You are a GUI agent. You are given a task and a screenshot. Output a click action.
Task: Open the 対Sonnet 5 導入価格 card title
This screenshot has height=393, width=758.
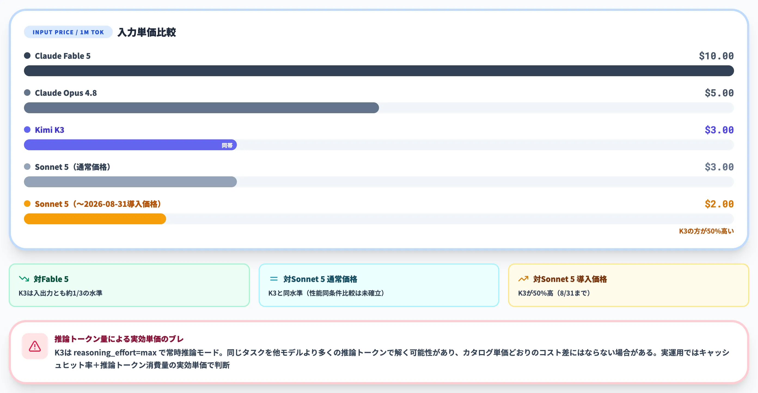coord(570,279)
